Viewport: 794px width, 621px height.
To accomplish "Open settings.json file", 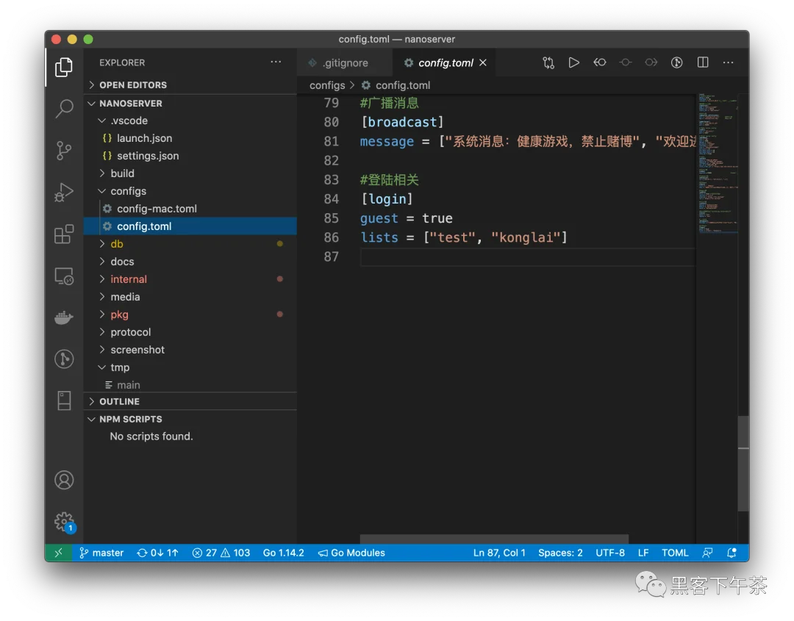I will click(x=190, y=156).
